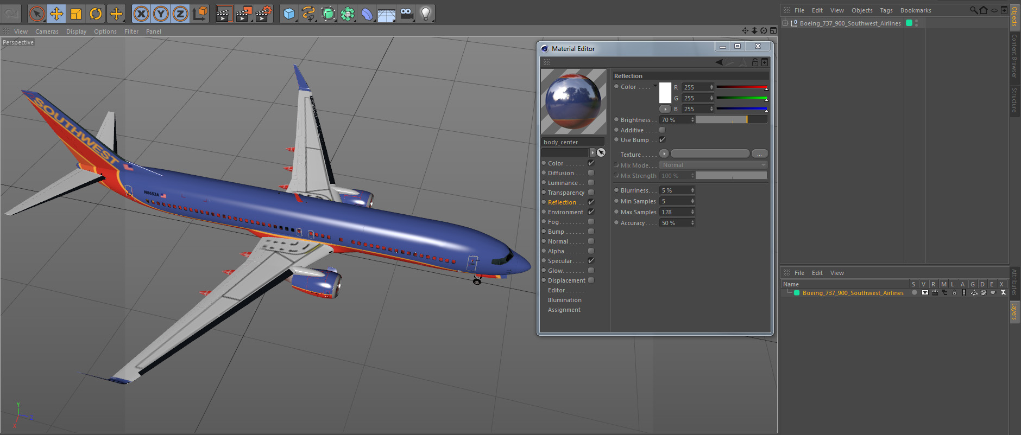1021x435 pixels.
Task: Toggle X-axis lock
Action: [x=141, y=14]
